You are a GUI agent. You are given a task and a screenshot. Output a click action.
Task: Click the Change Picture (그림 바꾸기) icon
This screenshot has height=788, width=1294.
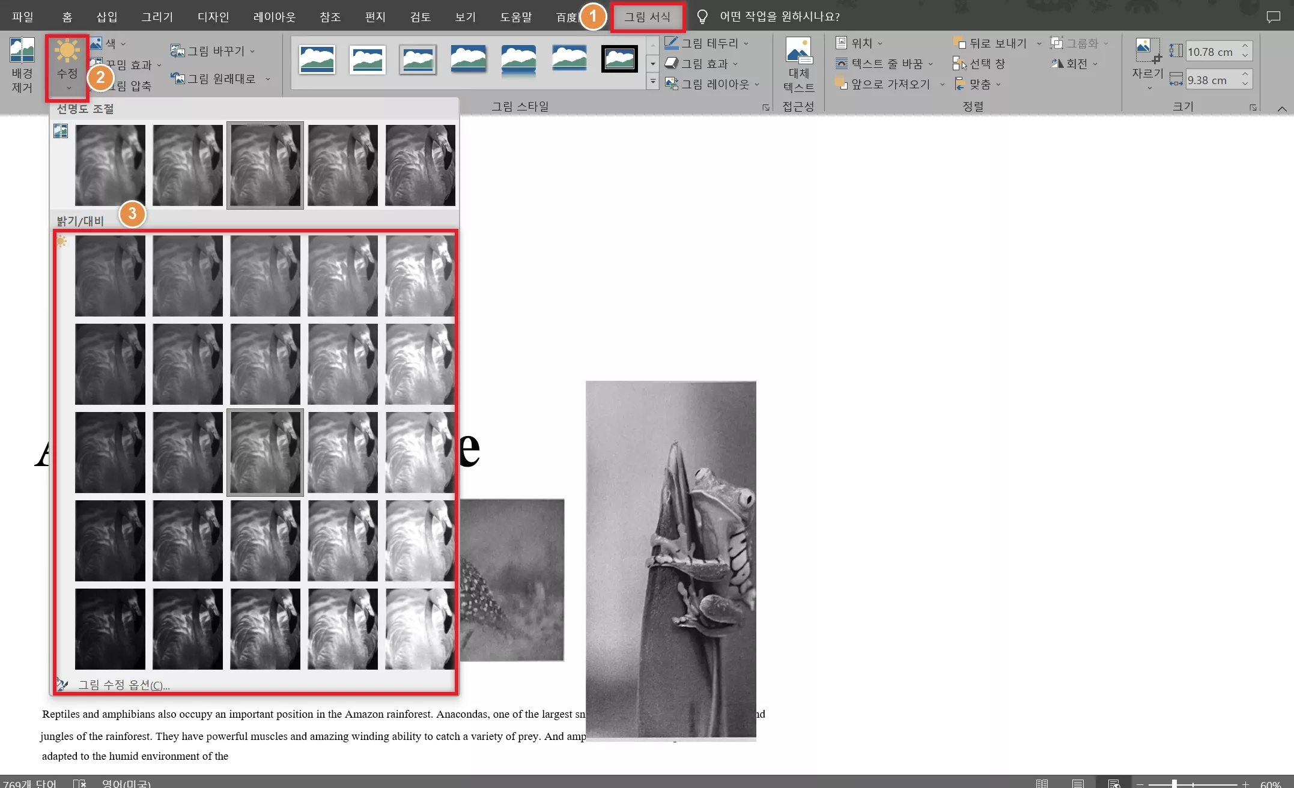(178, 51)
